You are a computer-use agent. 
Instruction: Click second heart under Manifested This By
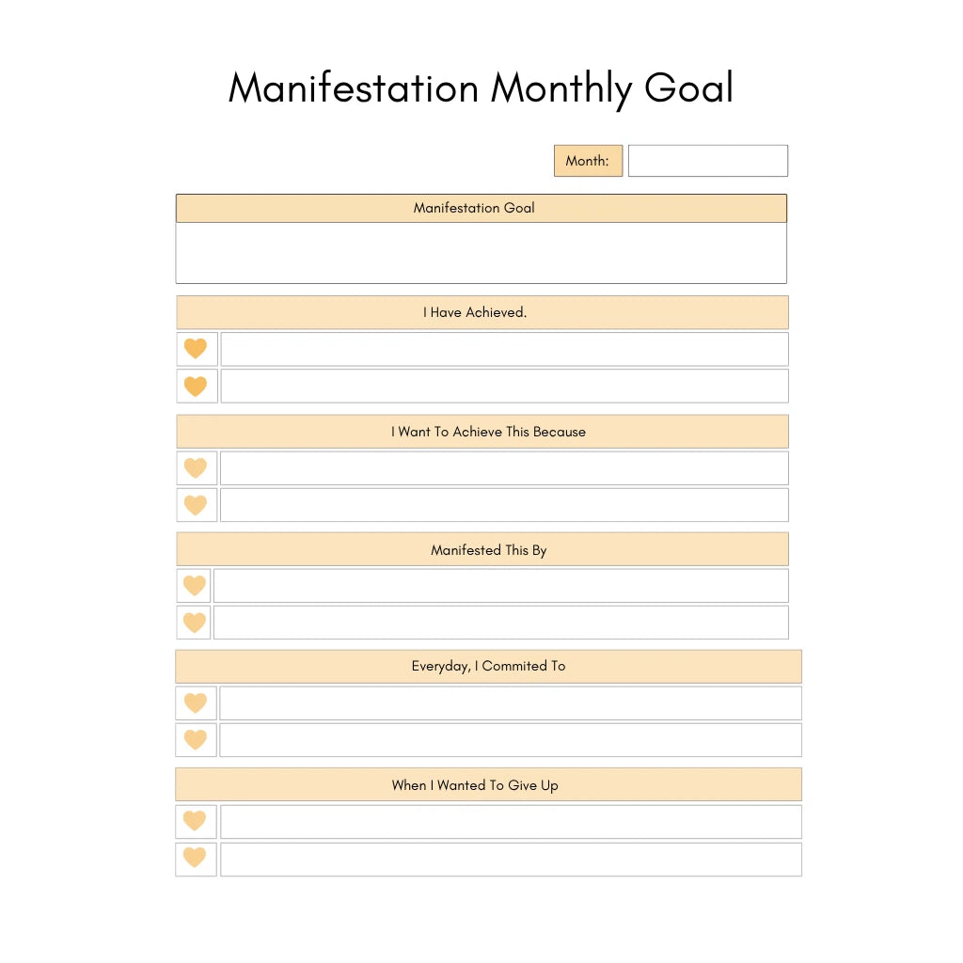tap(195, 623)
